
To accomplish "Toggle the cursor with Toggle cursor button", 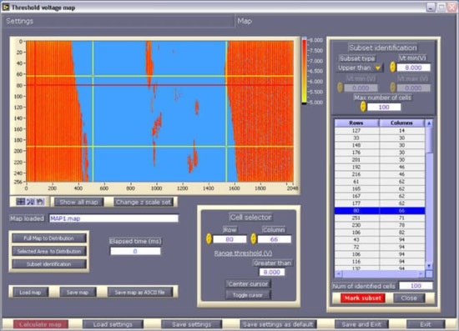I will (248, 295).
